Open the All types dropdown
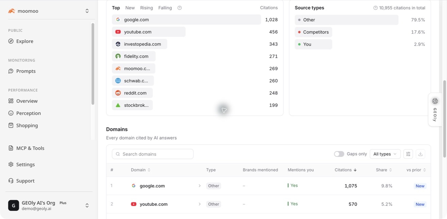Screen dimensions: 447x219 (385, 154)
